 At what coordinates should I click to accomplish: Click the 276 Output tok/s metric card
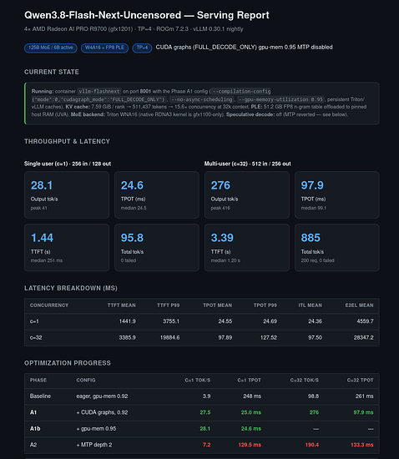247,195
